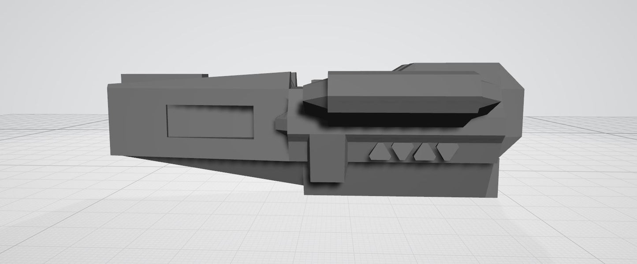
Task: Select the leftmost triangular stud
Action: coord(378,153)
